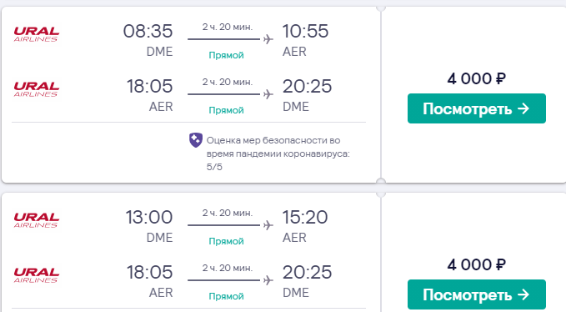The height and width of the screenshot is (312, 566).
Task: Click airplane icon on first card's 18:05 AER route
Action: pyautogui.click(x=268, y=94)
